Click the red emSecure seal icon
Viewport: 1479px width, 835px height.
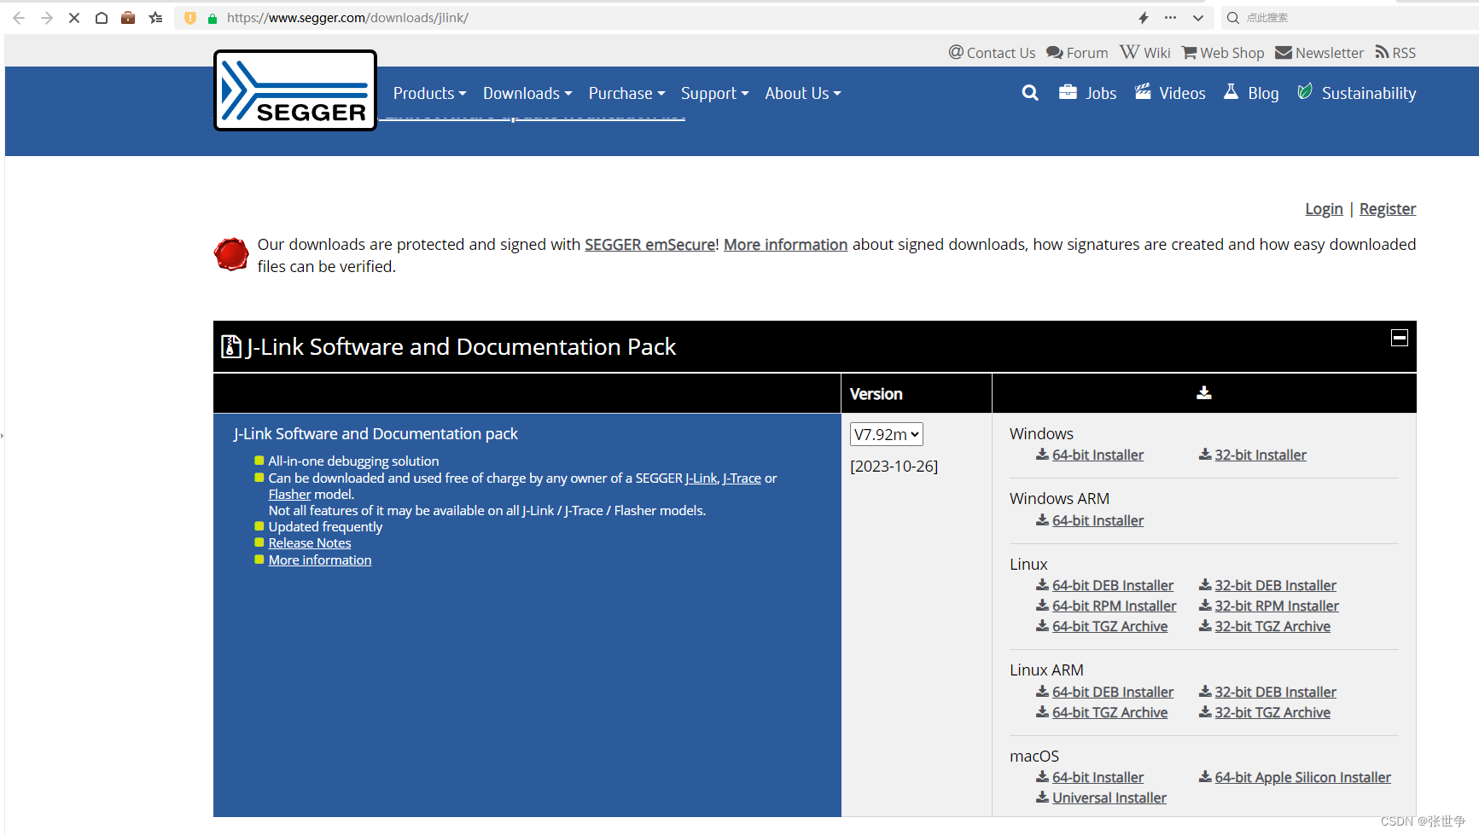231,254
